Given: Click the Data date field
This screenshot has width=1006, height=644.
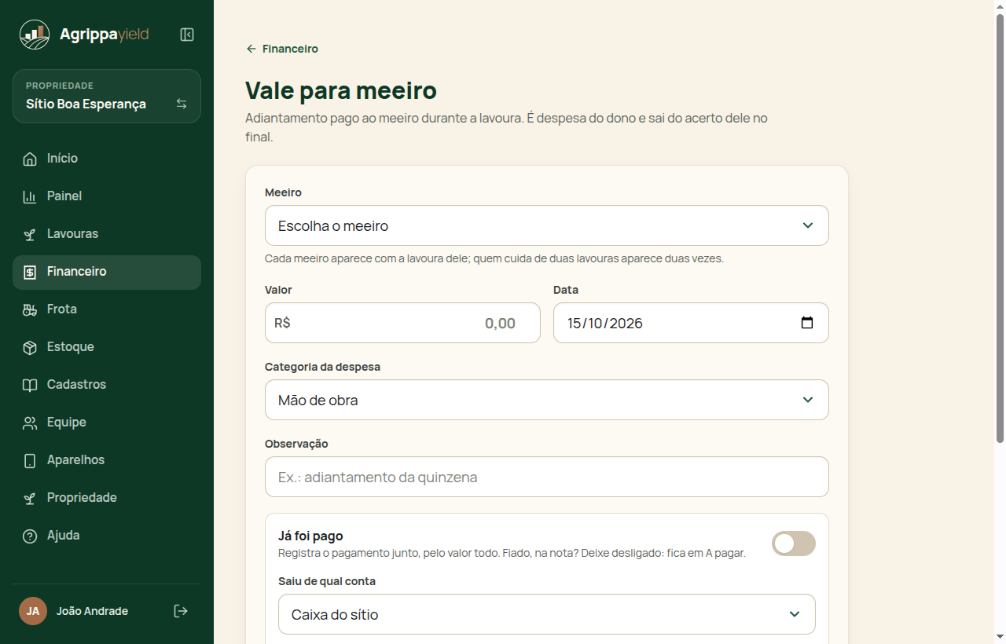Looking at the screenshot, I should click(x=691, y=323).
